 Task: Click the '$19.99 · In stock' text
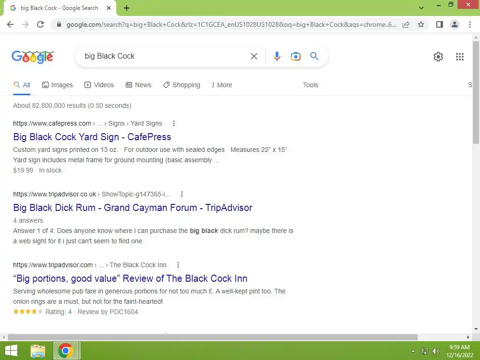click(37, 171)
